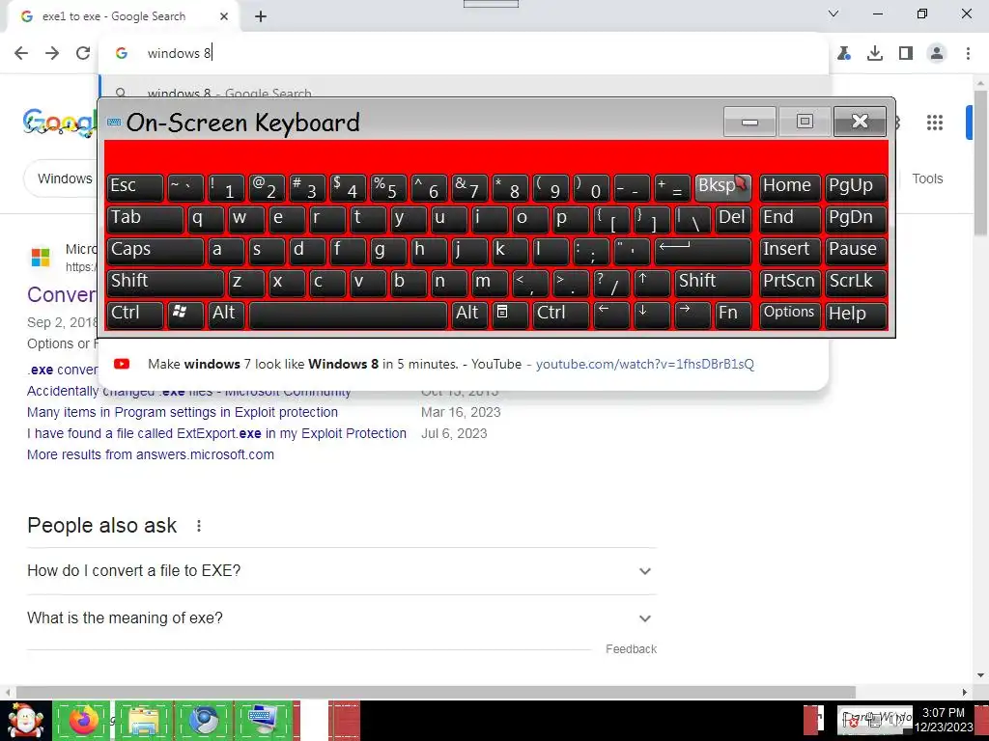
Task: Click the Windows logo key on On-Screen Keyboard
Action: [184, 315]
